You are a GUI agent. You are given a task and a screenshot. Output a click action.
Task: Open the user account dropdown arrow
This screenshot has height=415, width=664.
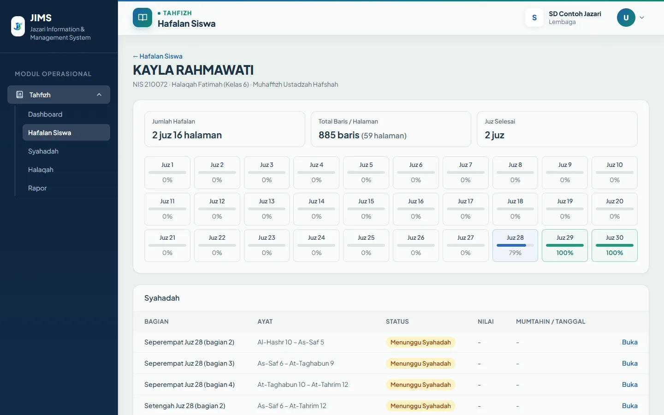click(x=642, y=18)
